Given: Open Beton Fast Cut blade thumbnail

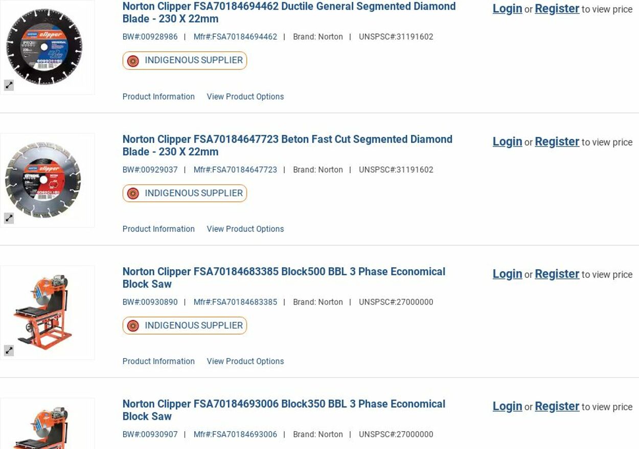Looking at the screenshot, I should pos(43,180).
